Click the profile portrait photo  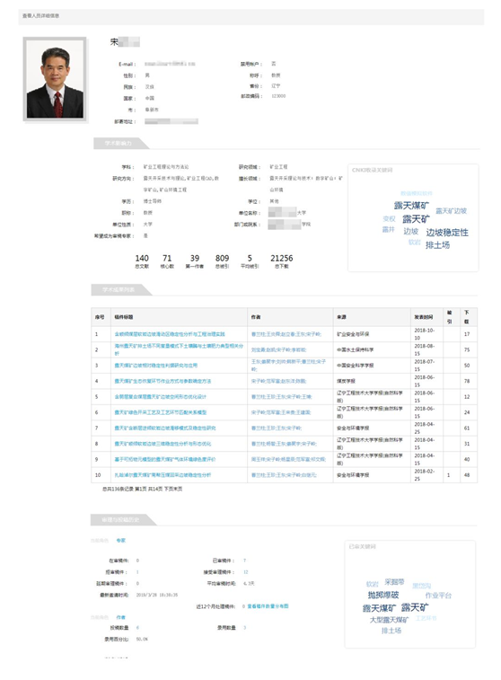(55, 79)
